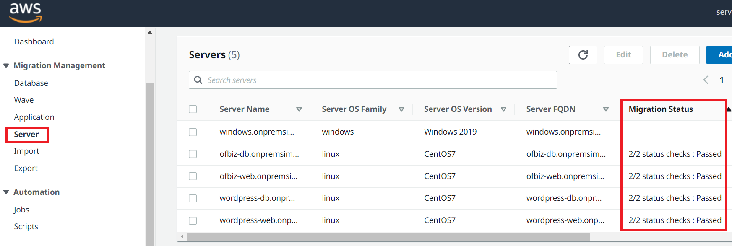The height and width of the screenshot is (246, 732).
Task: Check the wordpress-db server row
Action: (193, 198)
